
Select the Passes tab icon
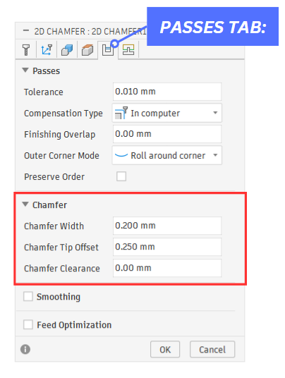(108, 50)
